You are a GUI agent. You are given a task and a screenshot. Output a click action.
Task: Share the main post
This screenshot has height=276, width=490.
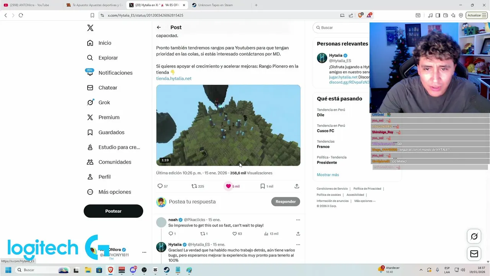[x=297, y=186]
